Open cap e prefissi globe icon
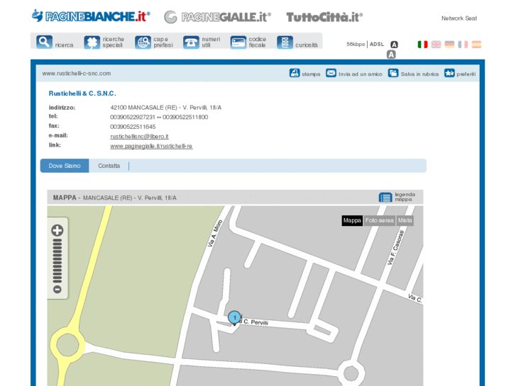The width and height of the screenshot is (516, 386). (143, 42)
